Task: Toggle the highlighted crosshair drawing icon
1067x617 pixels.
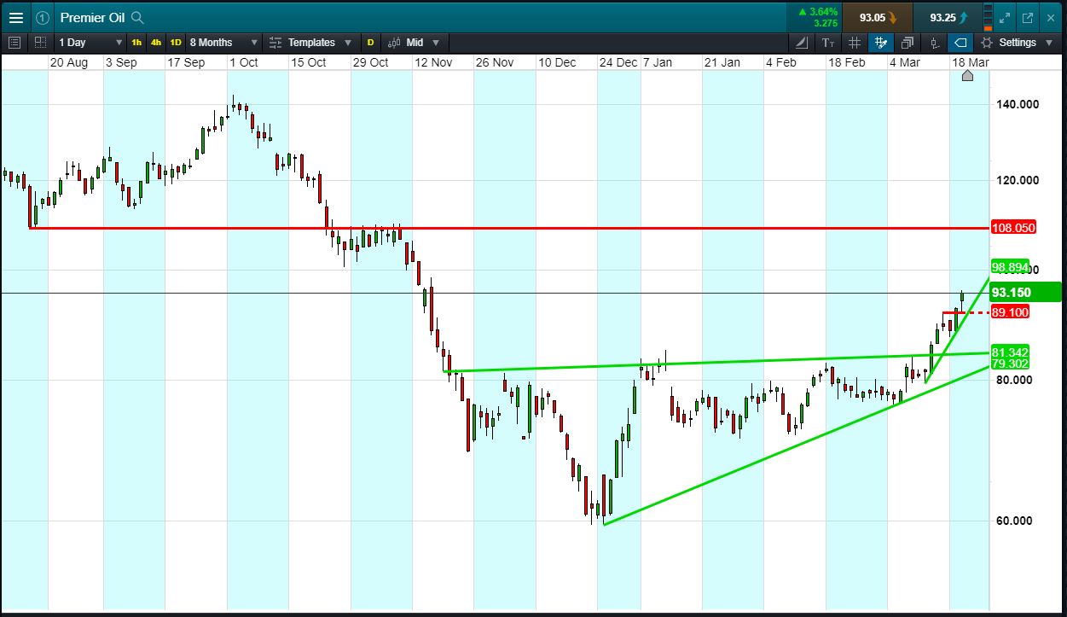Action: [x=881, y=42]
